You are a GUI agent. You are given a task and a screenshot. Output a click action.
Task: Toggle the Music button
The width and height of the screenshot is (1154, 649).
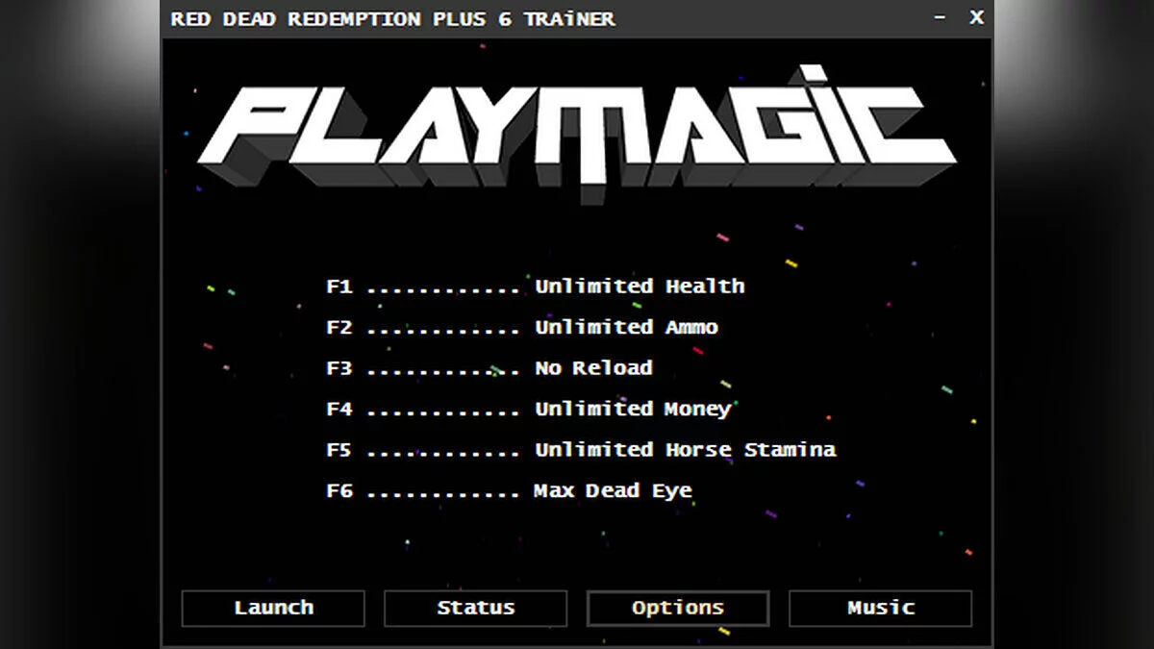pos(880,608)
